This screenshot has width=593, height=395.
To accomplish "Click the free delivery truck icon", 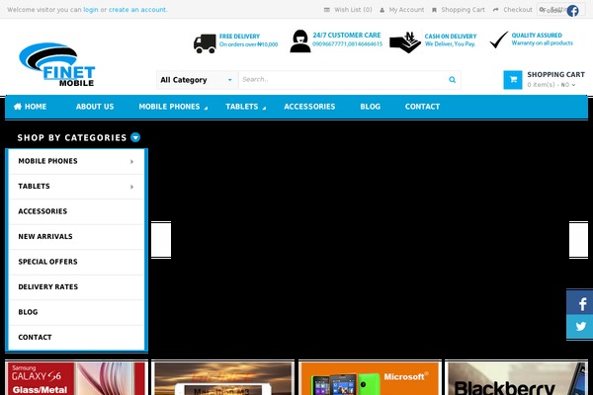I will coord(205,43).
